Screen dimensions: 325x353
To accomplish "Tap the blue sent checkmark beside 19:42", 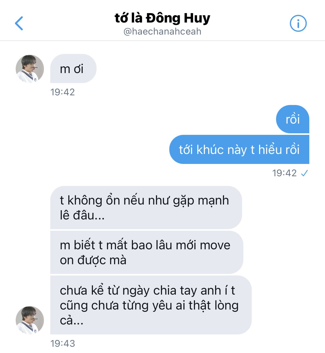I will (x=304, y=173).
